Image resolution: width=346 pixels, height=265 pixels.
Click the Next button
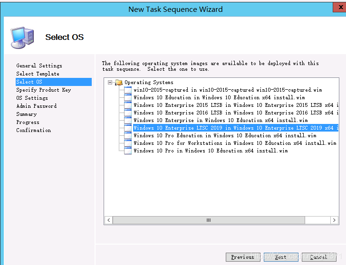point(281,257)
